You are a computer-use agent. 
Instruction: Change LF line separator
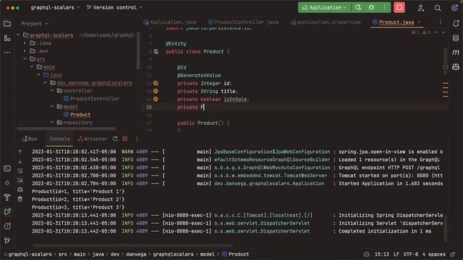396,254
